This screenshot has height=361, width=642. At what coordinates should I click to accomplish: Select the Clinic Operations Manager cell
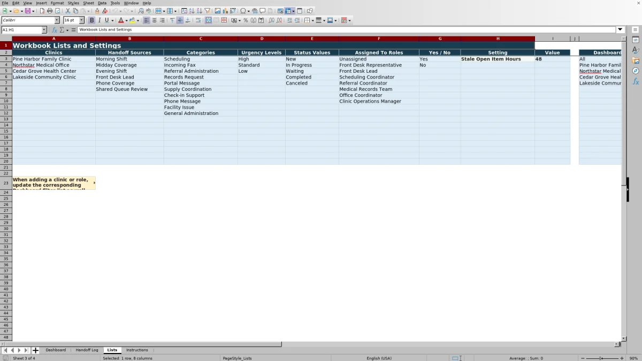(379, 101)
